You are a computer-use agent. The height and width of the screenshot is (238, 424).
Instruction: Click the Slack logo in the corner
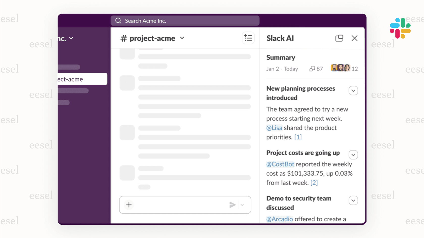[400, 28]
